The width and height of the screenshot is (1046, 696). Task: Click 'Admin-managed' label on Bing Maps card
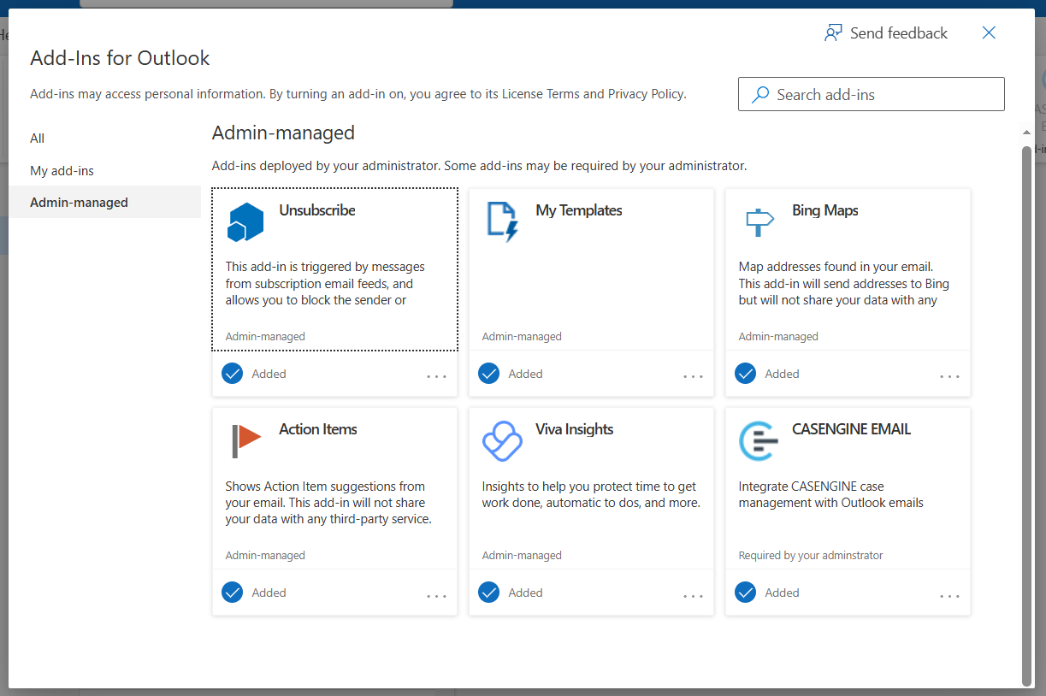[778, 337]
